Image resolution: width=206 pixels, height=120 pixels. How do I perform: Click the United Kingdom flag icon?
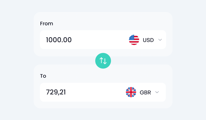[131, 92]
